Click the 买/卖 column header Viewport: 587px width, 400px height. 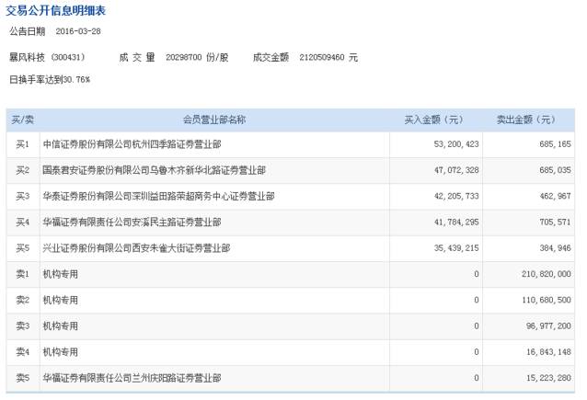[23, 120]
